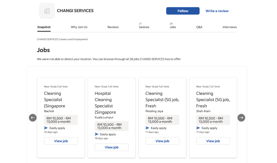
Task: Click '17 days ago' on Shah Alam card
Action: [203, 132]
